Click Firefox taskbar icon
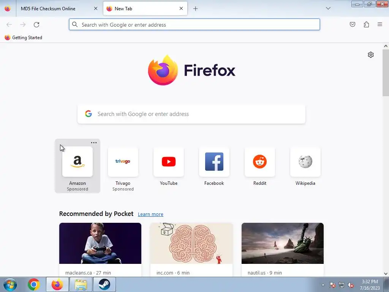The height and width of the screenshot is (292, 389). 57,284
